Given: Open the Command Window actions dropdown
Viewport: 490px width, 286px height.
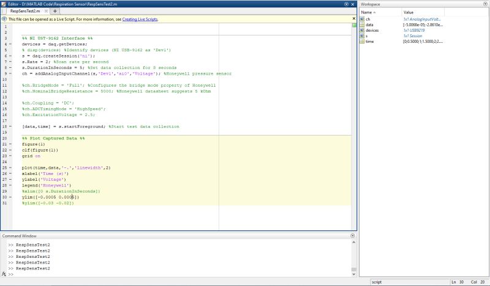Looking at the screenshot, I should 353,236.
